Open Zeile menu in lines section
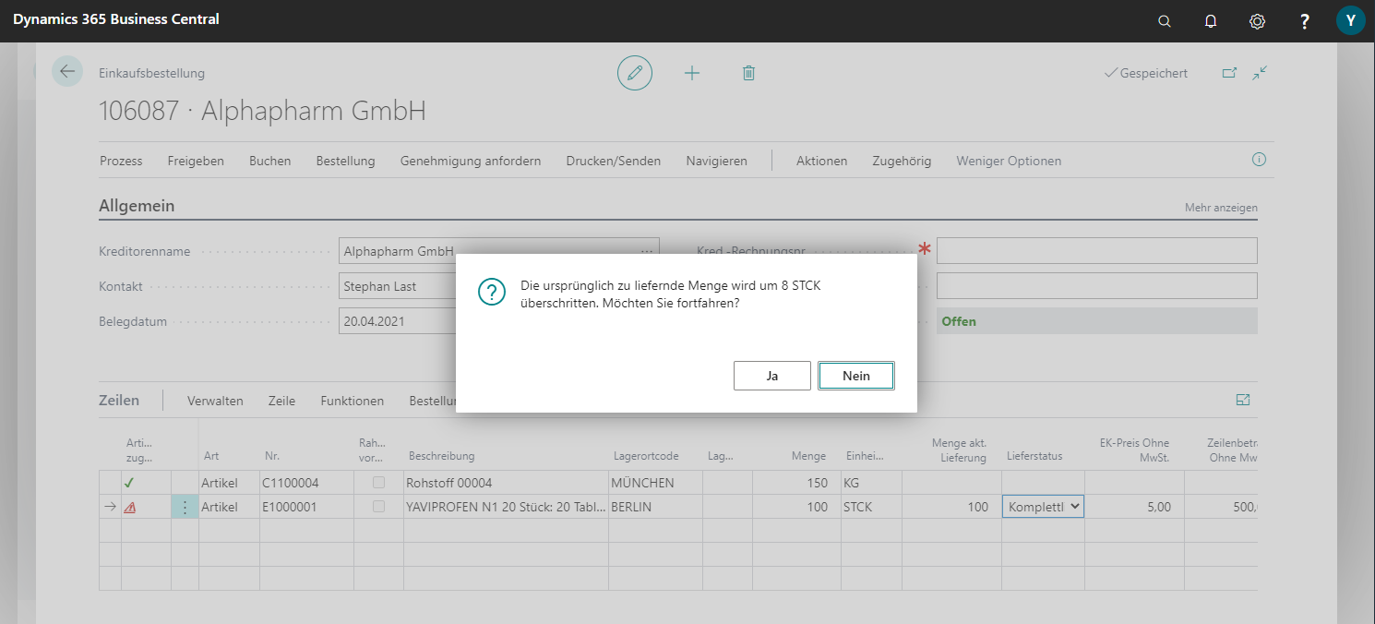The height and width of the screenshot is (624, 1375). (281, 401)
